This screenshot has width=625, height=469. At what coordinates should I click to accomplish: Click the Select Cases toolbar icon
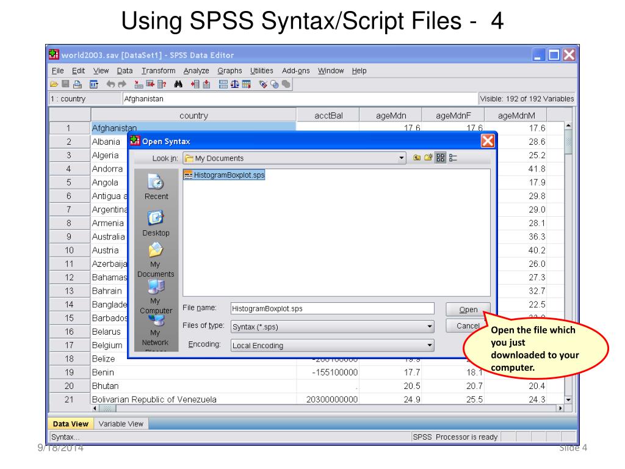[x=247, y=84]
